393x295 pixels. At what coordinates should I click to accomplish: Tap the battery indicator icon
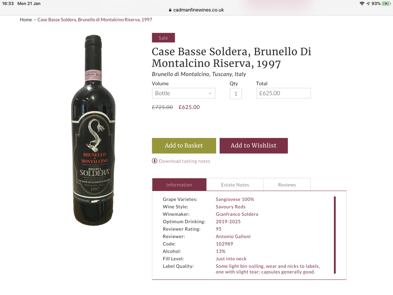386,4
